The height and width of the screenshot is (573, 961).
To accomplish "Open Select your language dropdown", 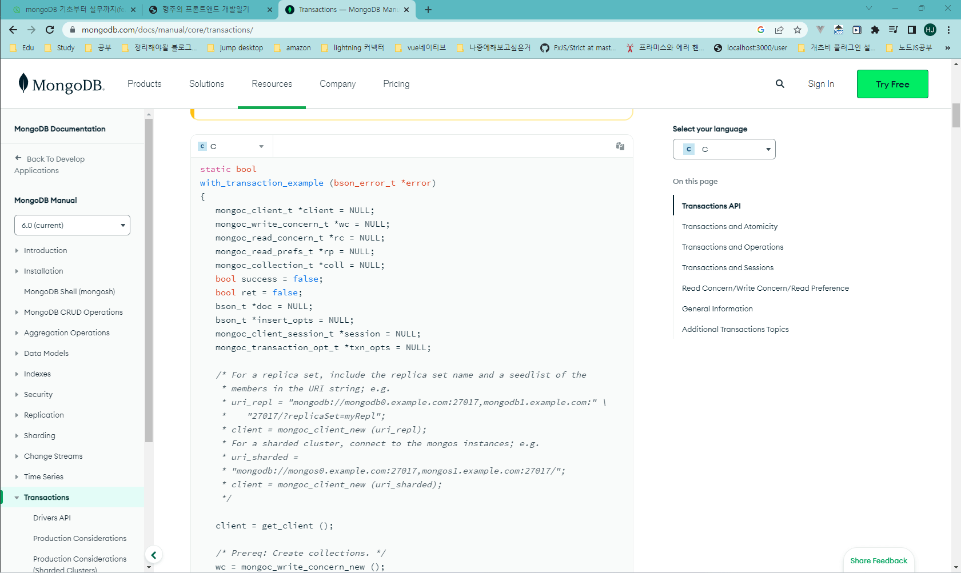I will (724, 149).
